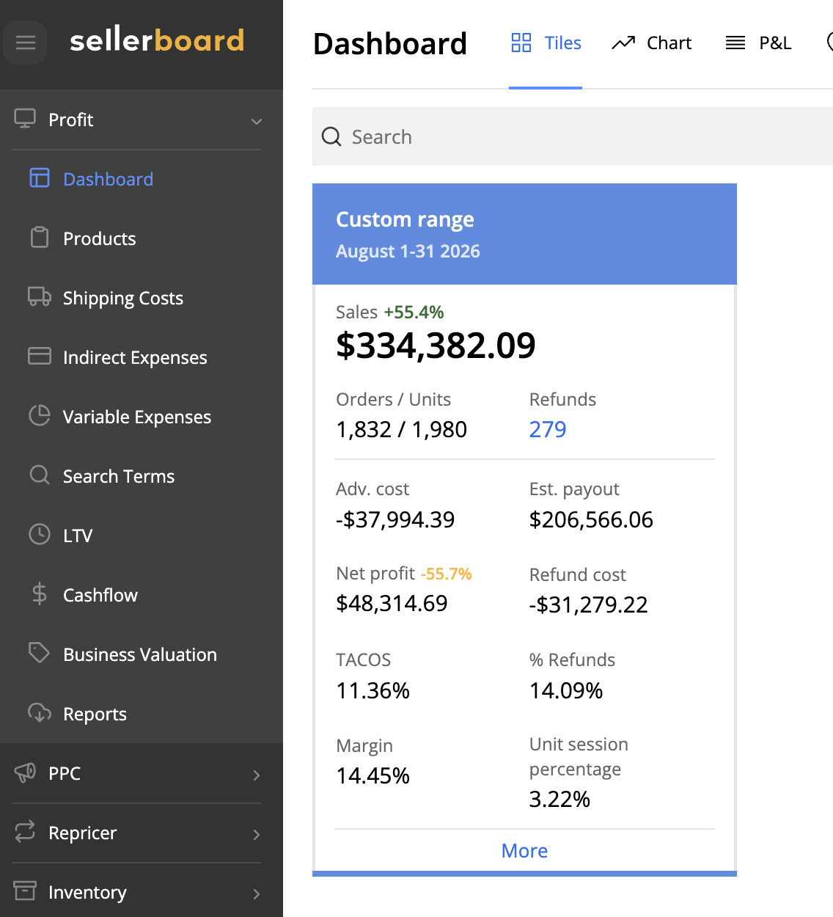Open Variable Expenses page

tap(137, 417)
